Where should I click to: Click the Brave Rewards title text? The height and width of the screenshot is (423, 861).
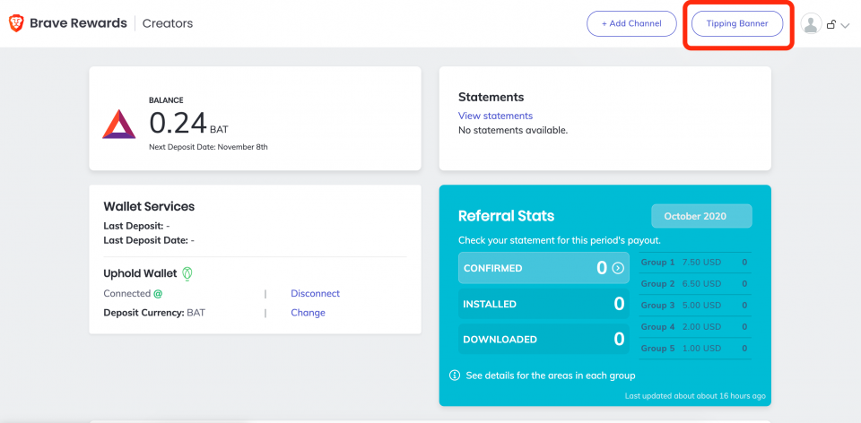[x=78, y=23]
